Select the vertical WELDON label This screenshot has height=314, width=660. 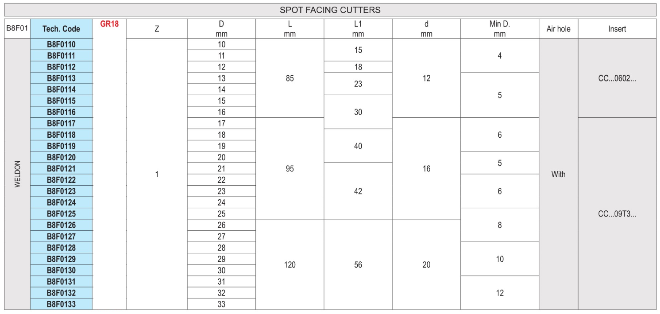18,174
